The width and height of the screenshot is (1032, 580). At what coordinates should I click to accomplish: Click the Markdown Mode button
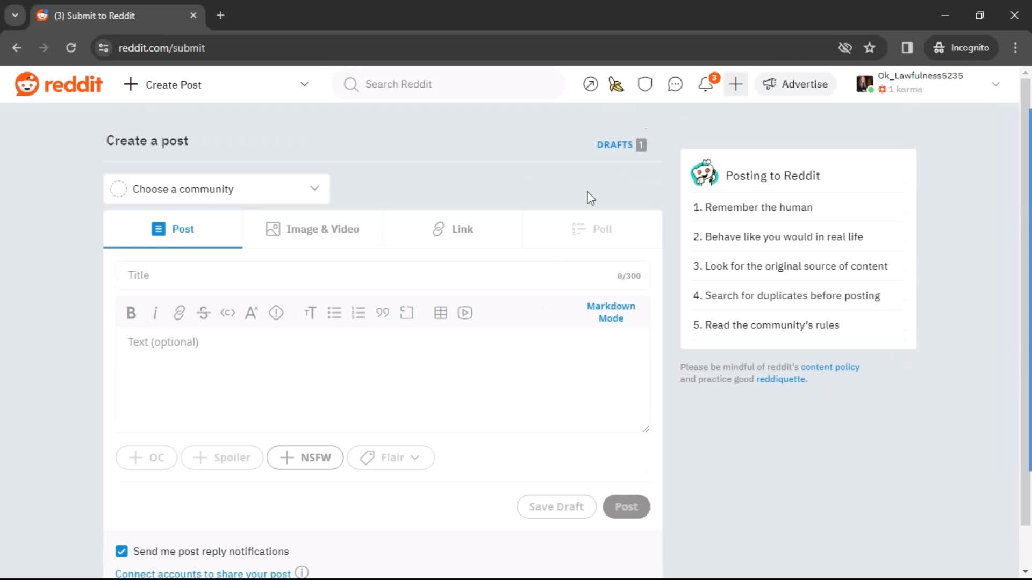(x=611, y=311)
